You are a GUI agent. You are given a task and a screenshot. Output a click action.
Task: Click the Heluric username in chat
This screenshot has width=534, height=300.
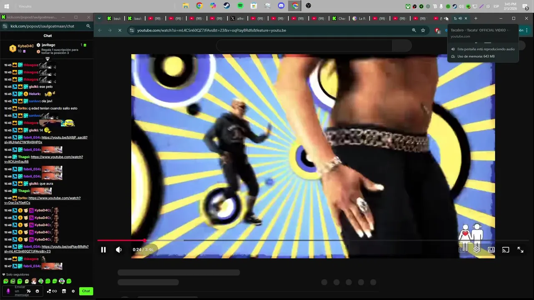click(x=35, y=94)
